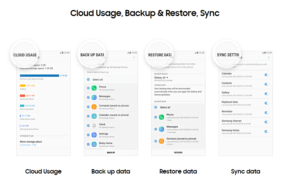The width and height of the screenshot is (289, 182).
Task: Open more options in Sync settings screen
Action: [269, 58]
